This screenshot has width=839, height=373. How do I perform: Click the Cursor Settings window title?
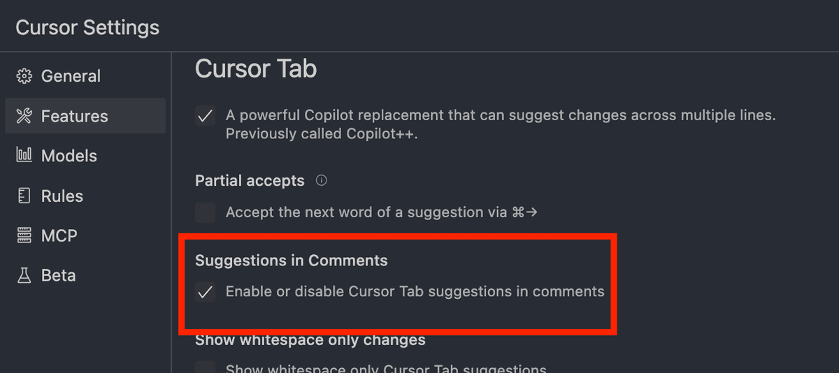87,28
